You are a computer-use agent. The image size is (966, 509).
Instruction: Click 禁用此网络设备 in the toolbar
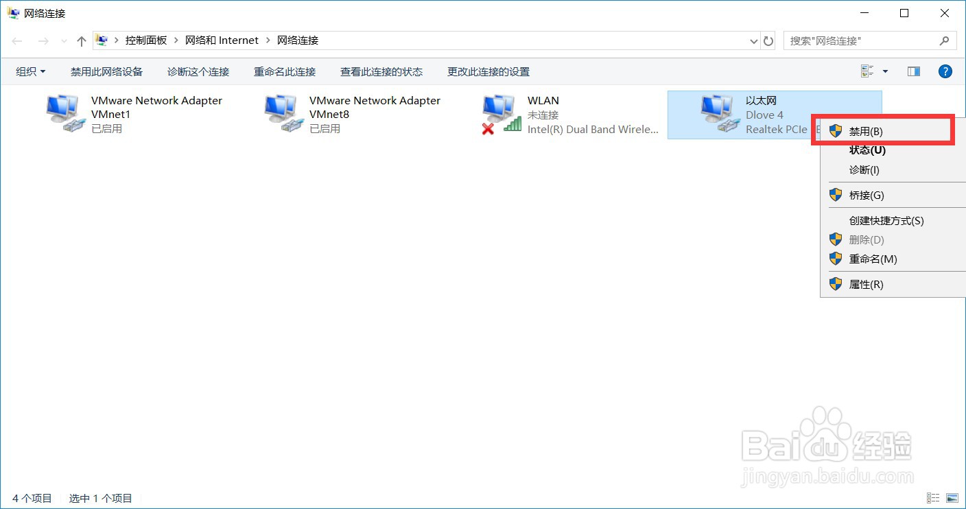point(106,71)
